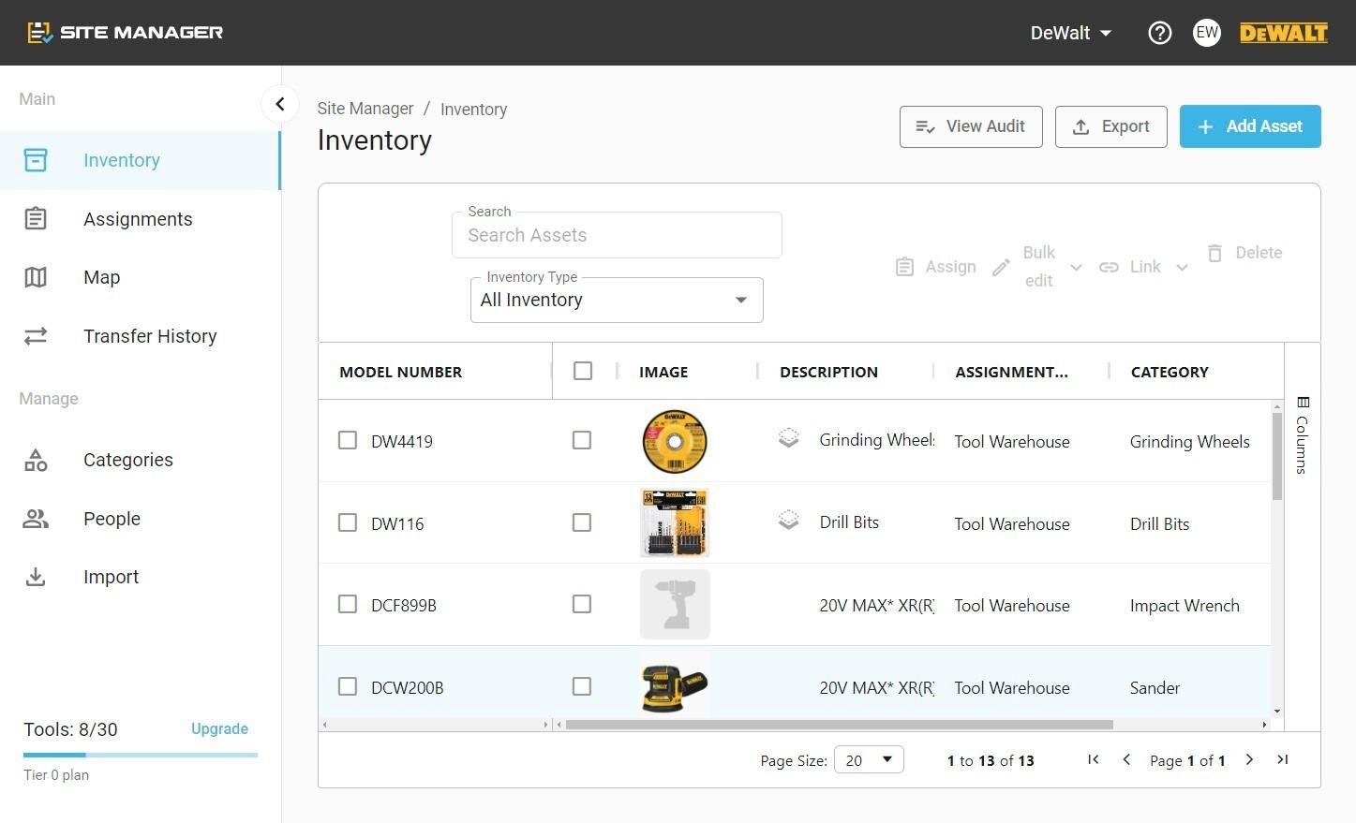Screen dimensions: 1356x823
Task: Click the help question mark icon
Action: tap(1159, 33)
